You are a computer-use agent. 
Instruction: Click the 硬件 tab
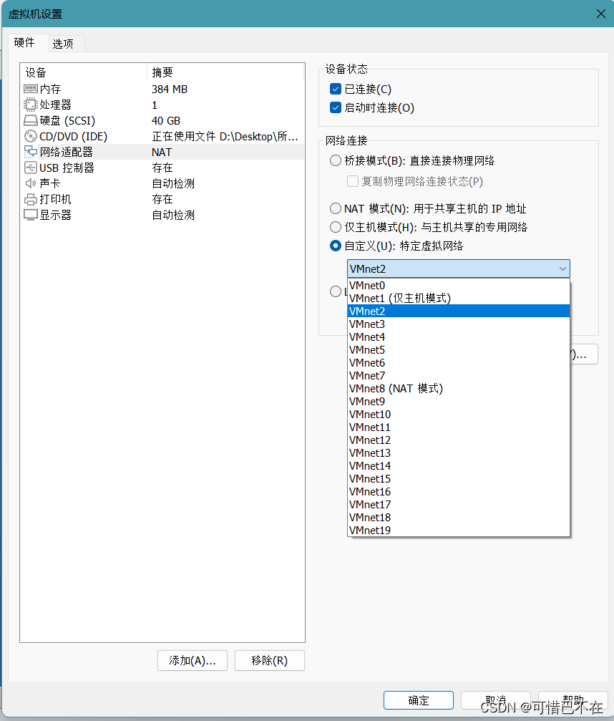(x=26, y=43)
